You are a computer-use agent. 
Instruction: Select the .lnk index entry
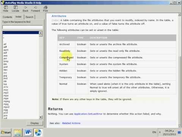(x=5, y=81)
